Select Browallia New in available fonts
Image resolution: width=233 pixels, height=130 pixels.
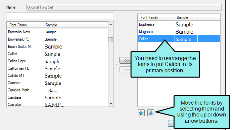click(x=57, y=32)
